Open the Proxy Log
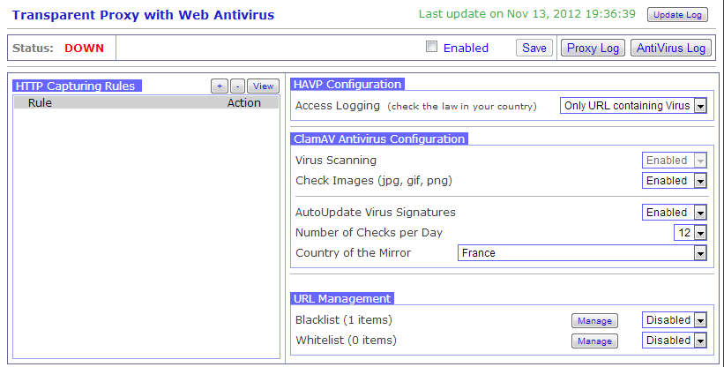The width and height of the screenshot is (724, 367). [x=593, y=48]
